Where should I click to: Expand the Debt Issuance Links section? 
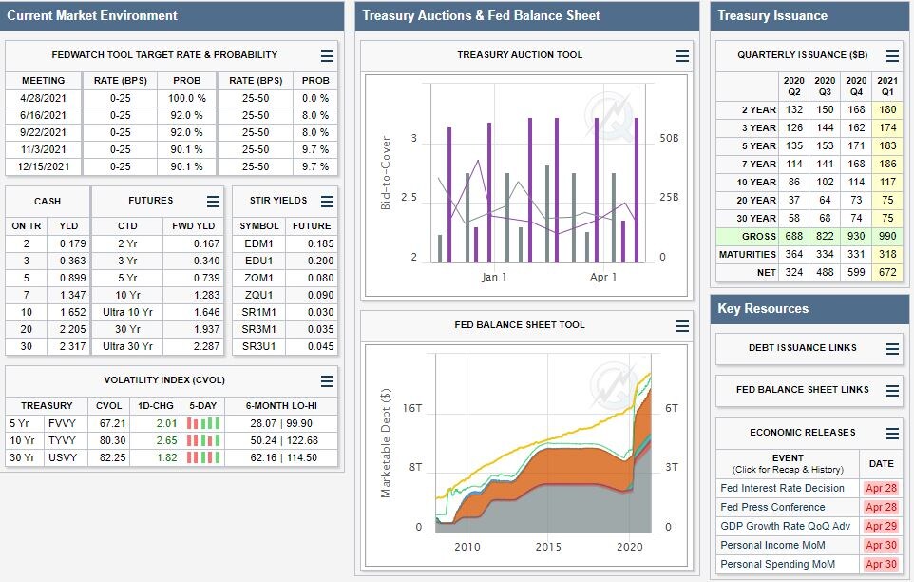tap(892, 349)
